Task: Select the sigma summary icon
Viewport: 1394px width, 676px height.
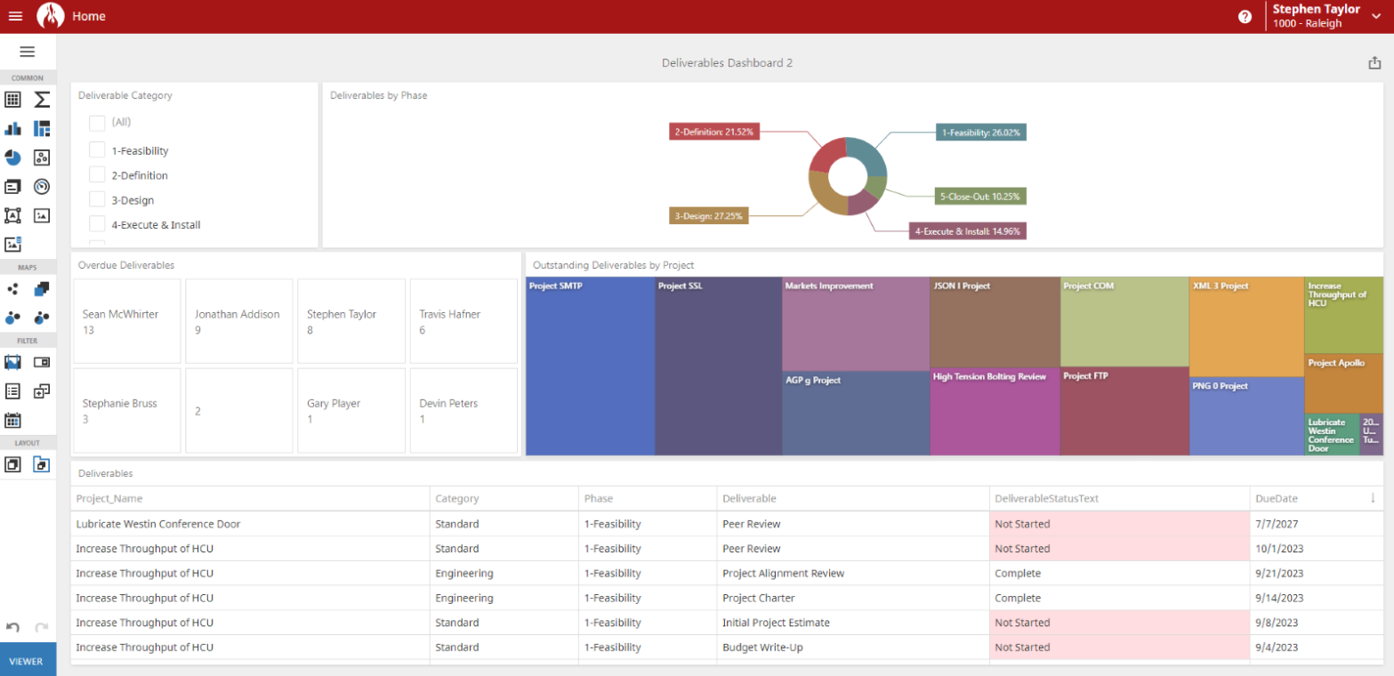Action: pyautogui.click(x=41, y=100)
